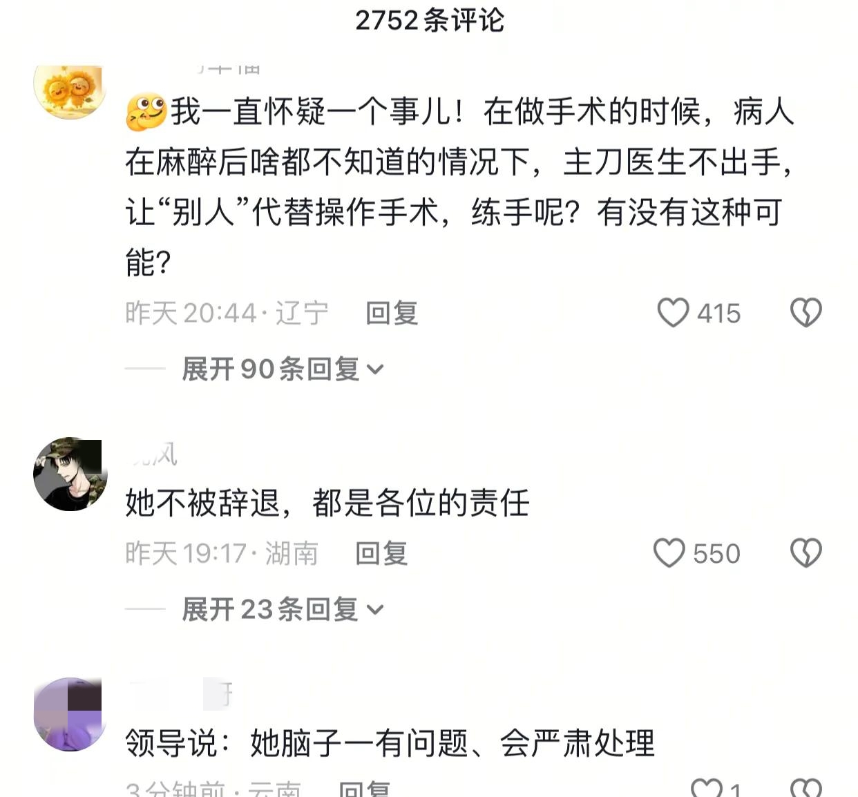Dislike the Liaoning user's surgery comment
The height and width of the screenshot is (797, 858).
coord(805,313)
